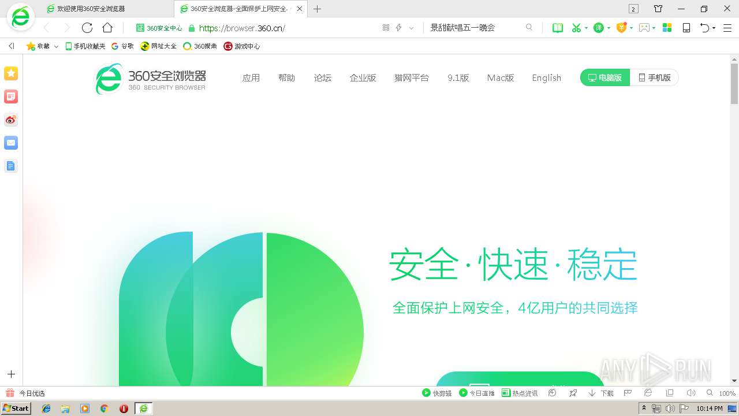Click the skin change shirt icon
739x416 pixels.
(658, 9)
